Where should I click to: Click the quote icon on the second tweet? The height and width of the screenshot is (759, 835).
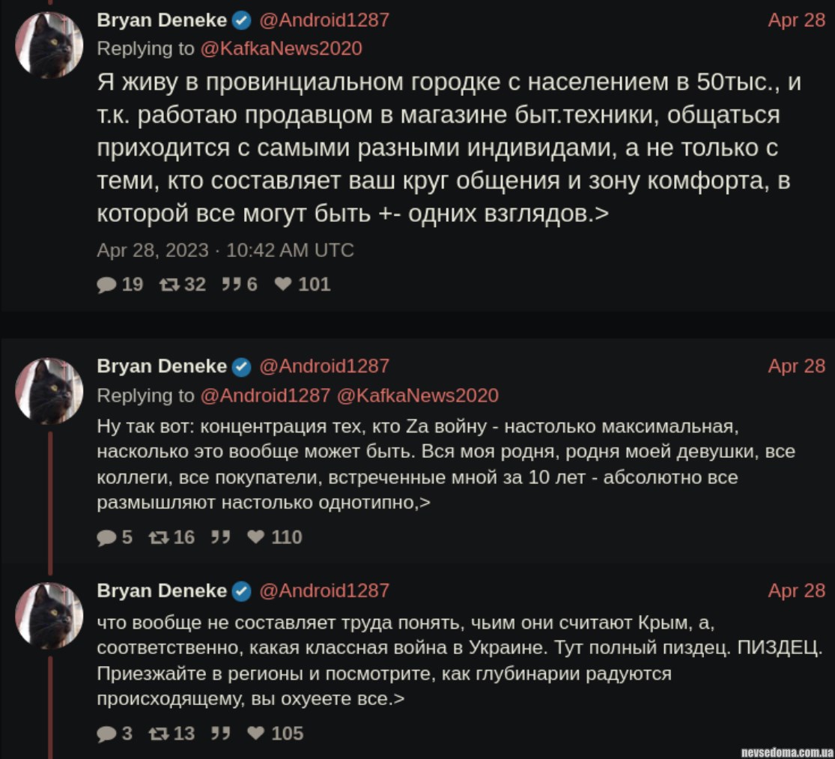coord(220,537)
